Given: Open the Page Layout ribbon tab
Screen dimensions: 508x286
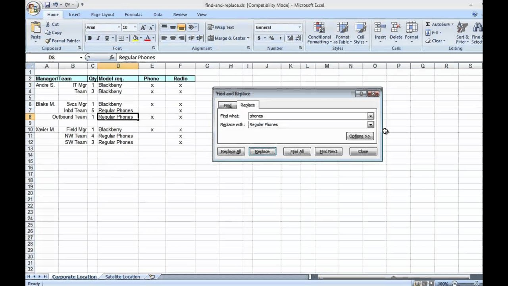Looking at the screenshot, I should (x=102, y=14).
